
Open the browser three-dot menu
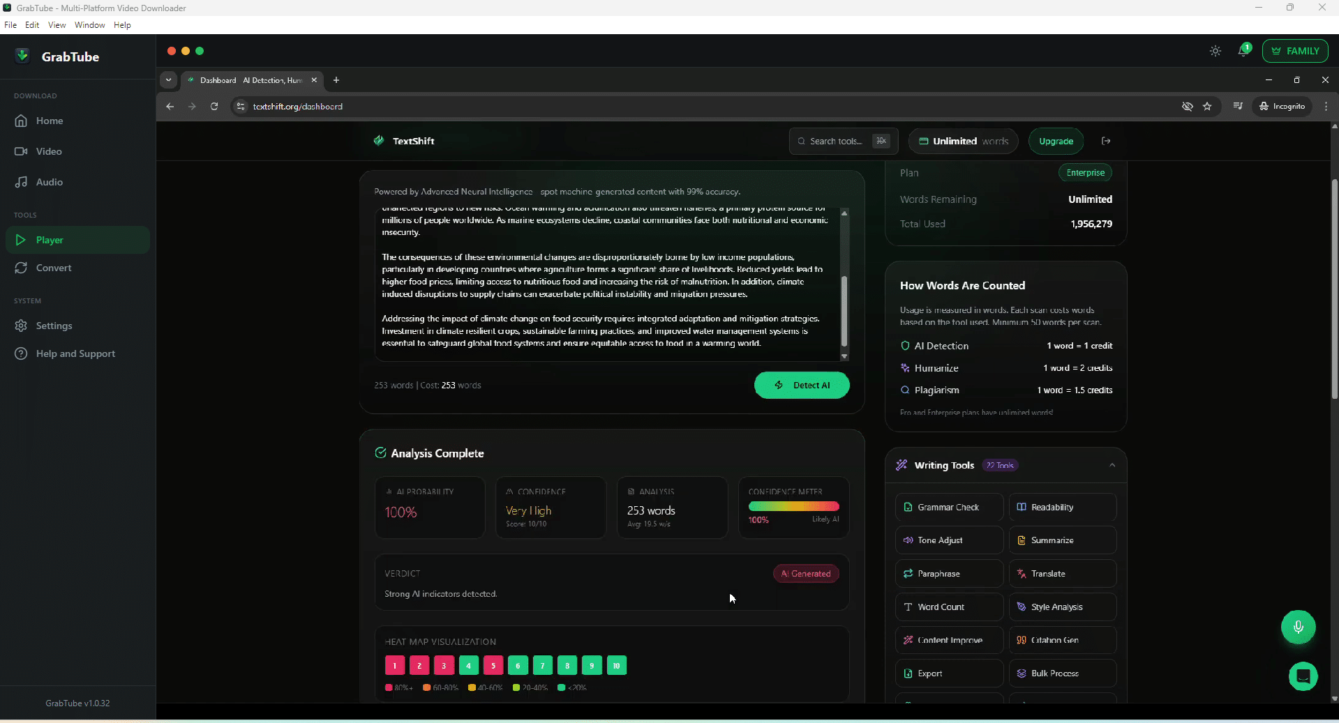click(x=1326, y=107)
